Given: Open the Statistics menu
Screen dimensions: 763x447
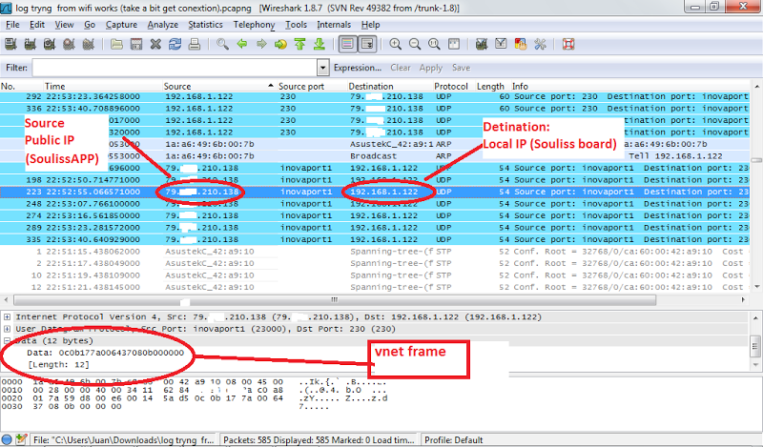Looking at the screenshot, I should (x=205, y=25).
